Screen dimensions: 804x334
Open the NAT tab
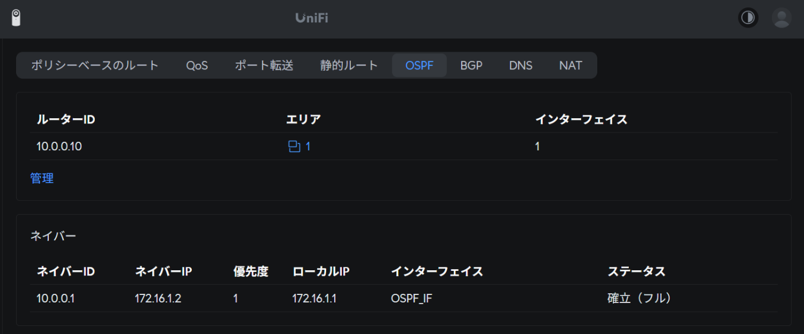[571, 65]
